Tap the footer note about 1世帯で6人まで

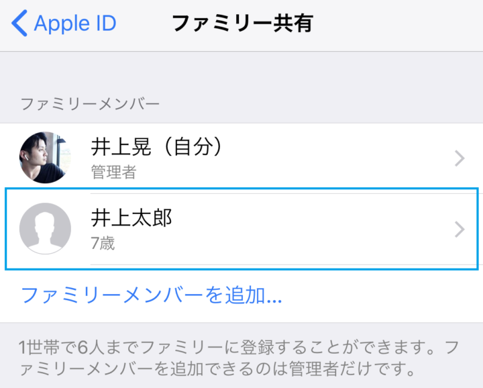tap(239, 358)
